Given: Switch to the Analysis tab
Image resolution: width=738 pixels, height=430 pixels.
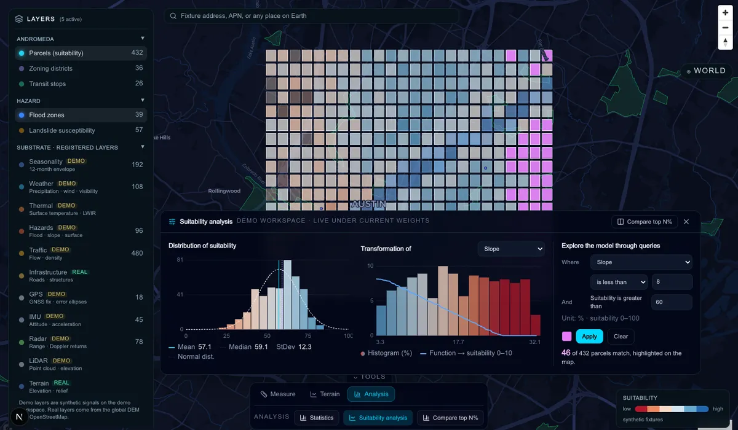Looking at the screenshot, I should point(371,394).
